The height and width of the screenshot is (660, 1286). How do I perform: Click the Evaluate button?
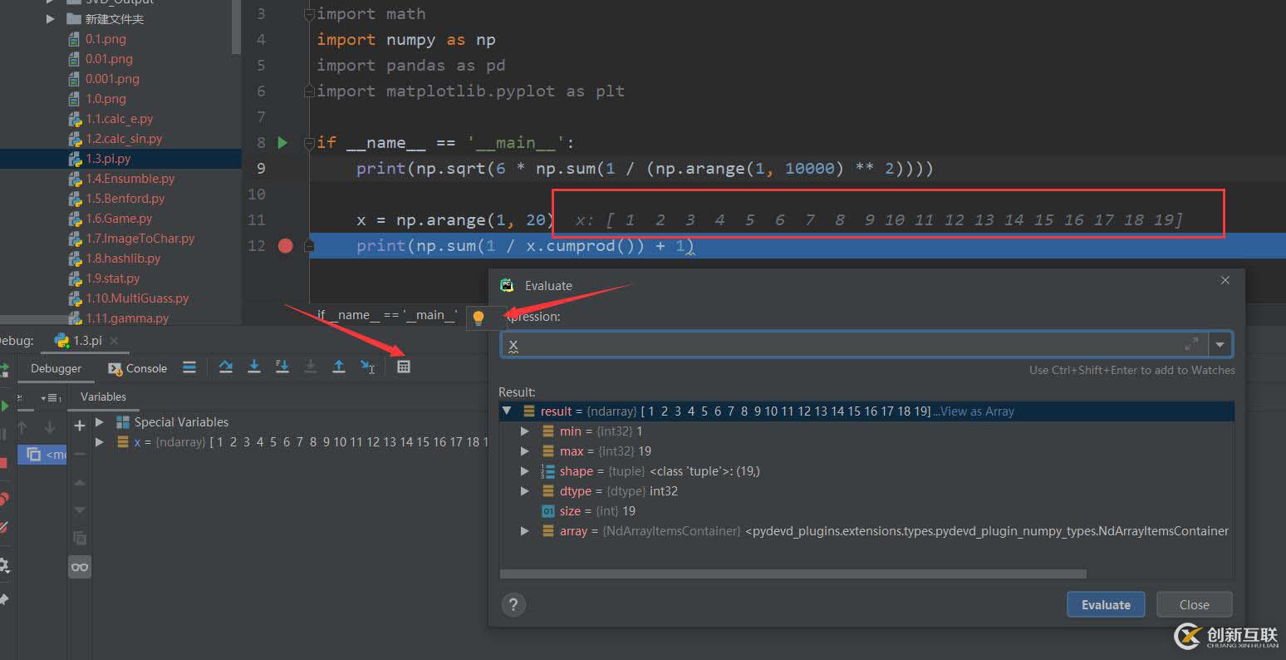(x=1106, y=604)
